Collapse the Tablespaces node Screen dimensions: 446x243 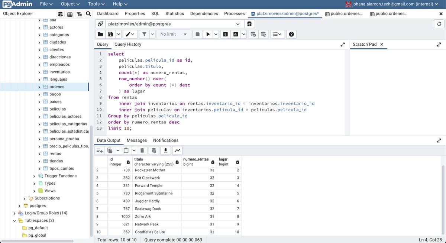14,221
